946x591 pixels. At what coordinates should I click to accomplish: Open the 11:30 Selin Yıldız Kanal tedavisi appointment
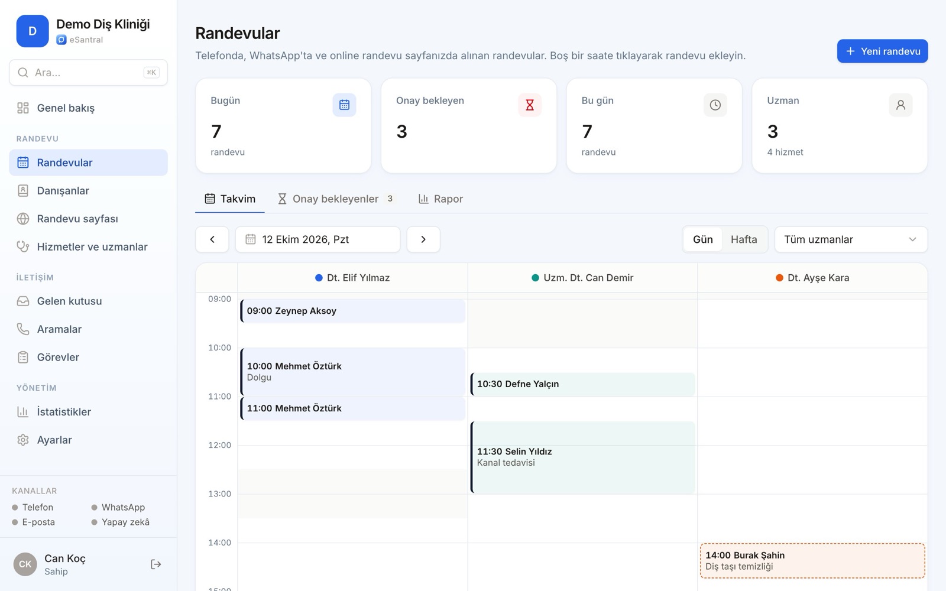582,457
